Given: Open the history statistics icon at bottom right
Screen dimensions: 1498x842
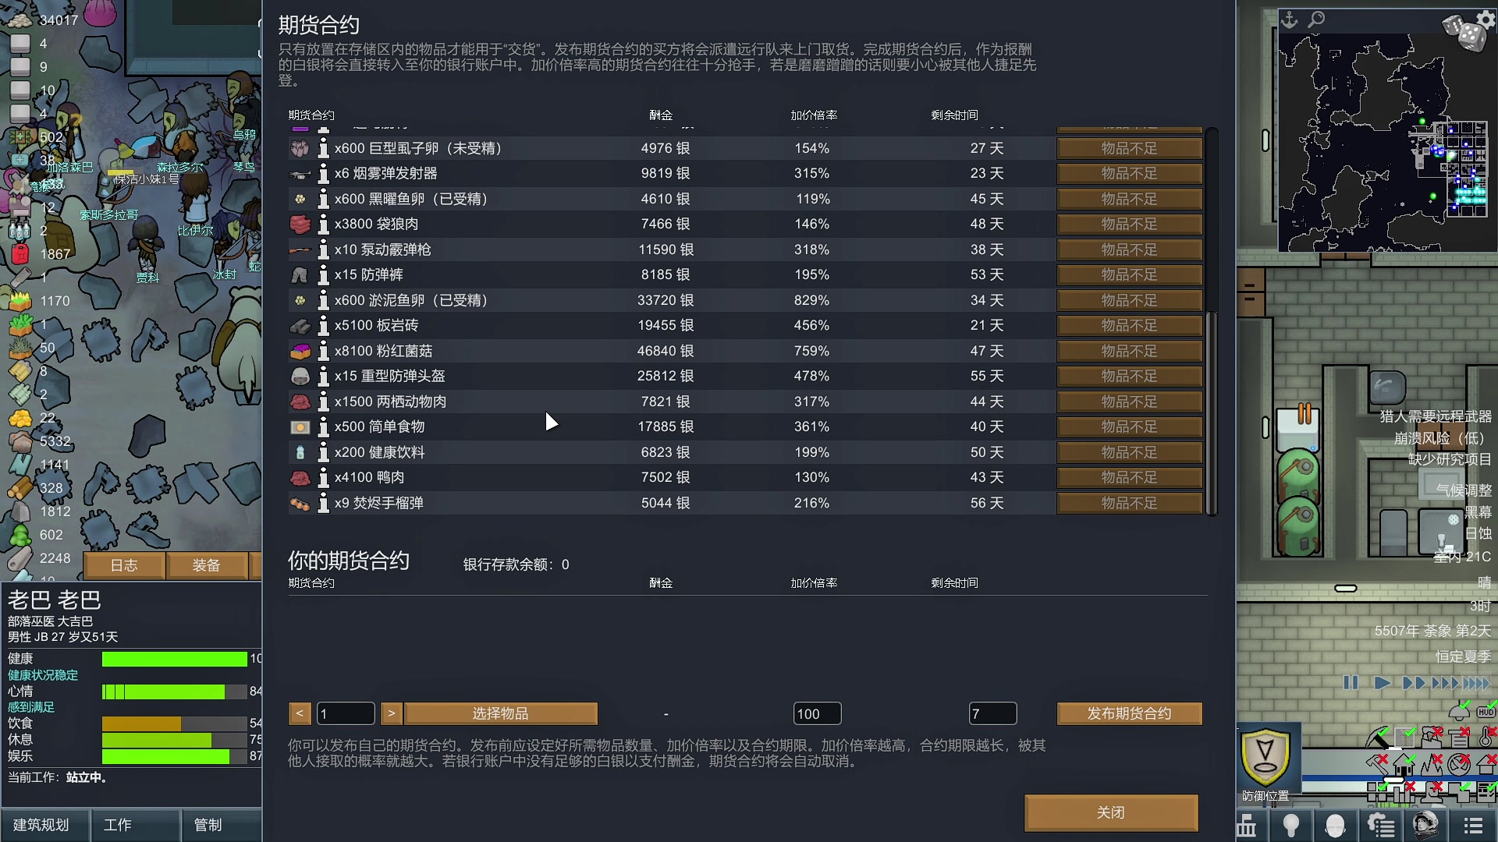Looking at the screenshot, I should coord(1247,826).
